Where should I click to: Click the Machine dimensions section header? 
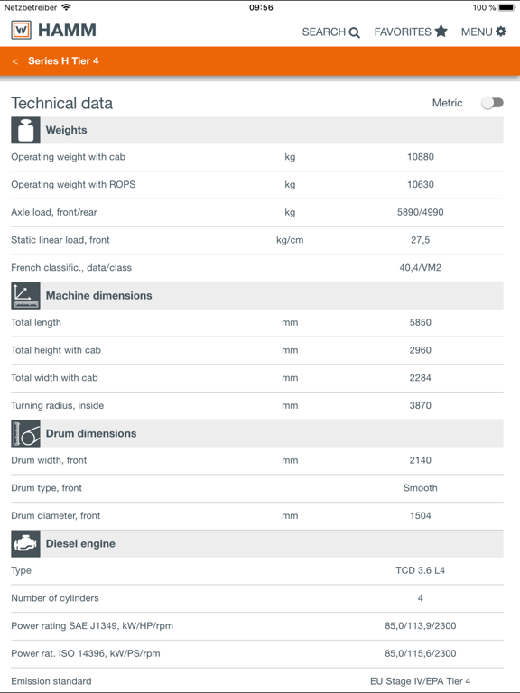(x=257, y=295)
